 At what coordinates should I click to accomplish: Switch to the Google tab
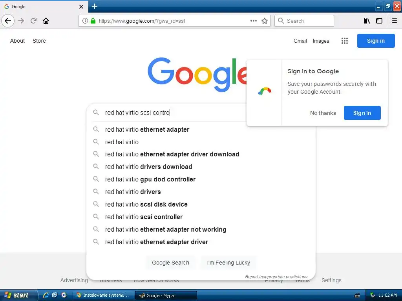click(x=44, y=7)
